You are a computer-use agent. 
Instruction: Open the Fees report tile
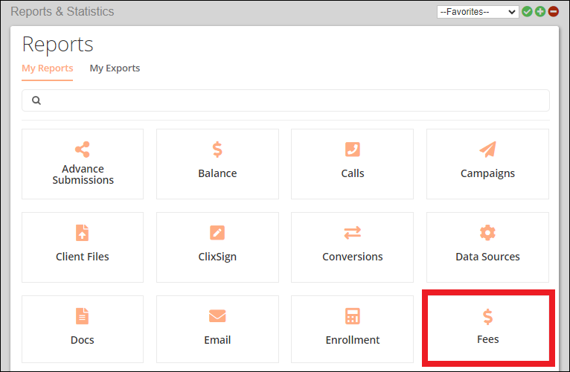tap(488, 328)
